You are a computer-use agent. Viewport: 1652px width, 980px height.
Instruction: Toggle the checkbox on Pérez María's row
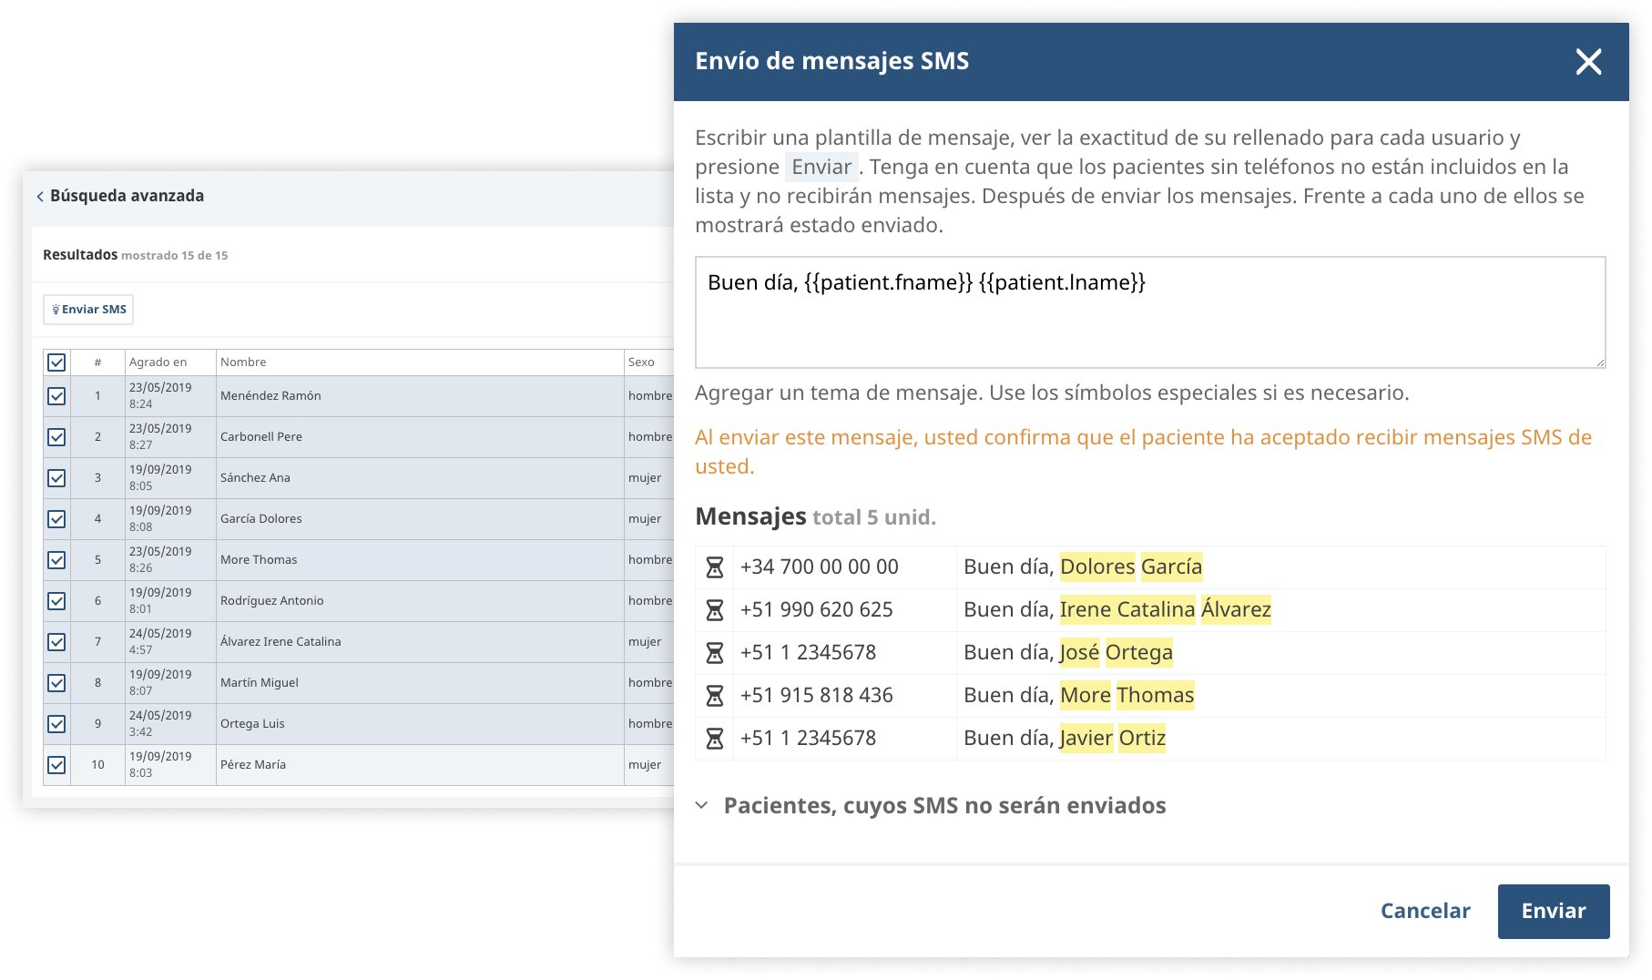56,764
